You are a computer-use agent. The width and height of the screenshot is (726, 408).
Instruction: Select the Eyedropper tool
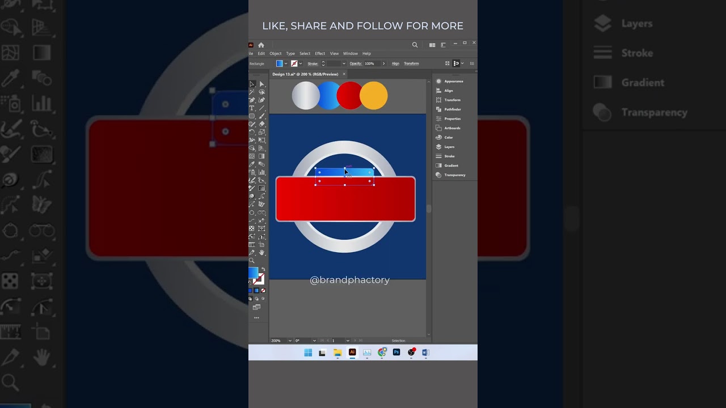point(252,164)
